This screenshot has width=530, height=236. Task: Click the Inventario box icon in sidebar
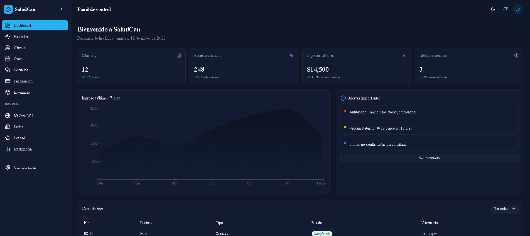tap(8, 92)
